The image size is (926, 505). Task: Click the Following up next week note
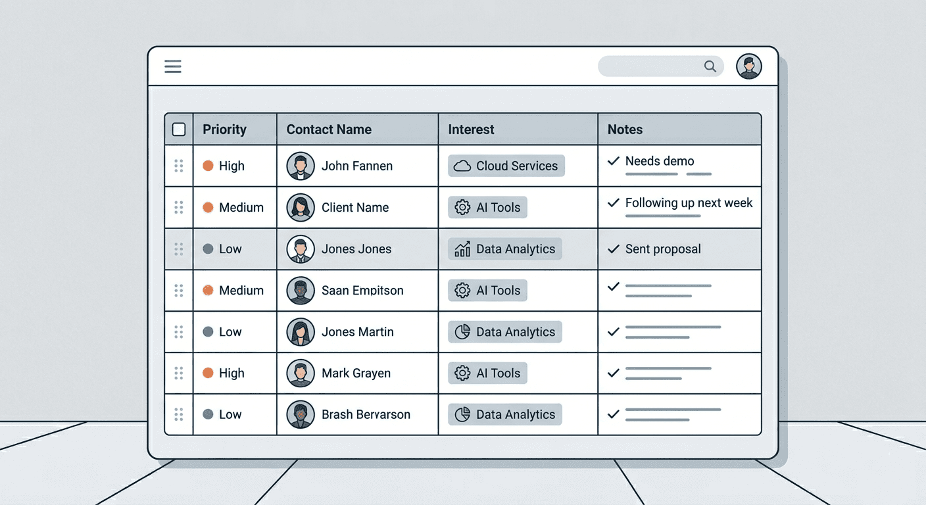689,203
